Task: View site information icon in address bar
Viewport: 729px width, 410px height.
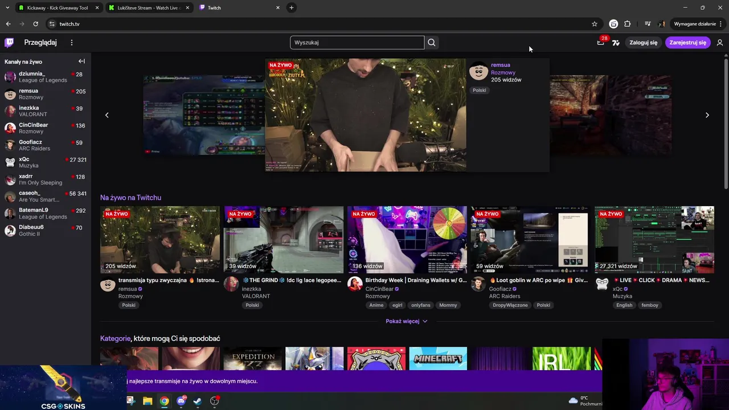Action: [x=52, y=24]
